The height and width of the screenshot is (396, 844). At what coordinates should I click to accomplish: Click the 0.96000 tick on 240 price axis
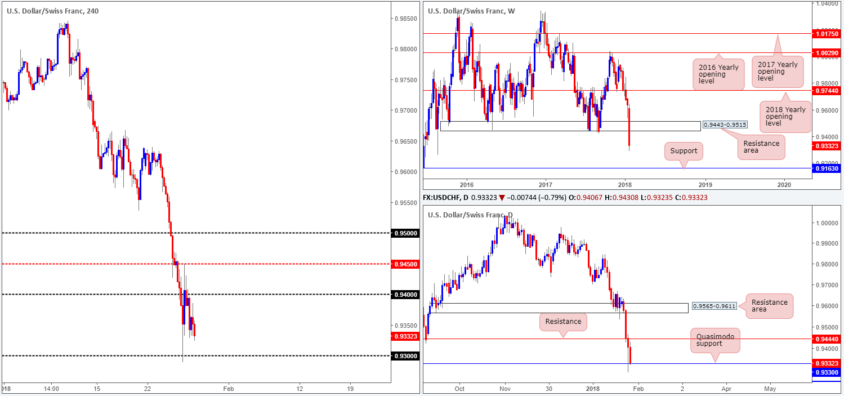point(406,172)
